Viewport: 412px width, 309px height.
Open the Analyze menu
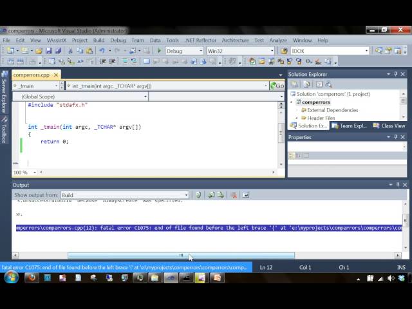pos(278,40)
